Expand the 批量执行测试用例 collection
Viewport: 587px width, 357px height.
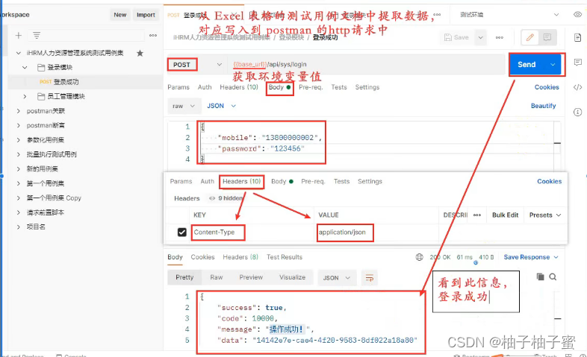pyautogui.click(x=19, y=154)
